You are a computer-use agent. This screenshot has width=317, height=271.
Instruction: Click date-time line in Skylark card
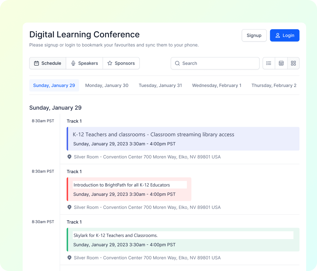124,245
